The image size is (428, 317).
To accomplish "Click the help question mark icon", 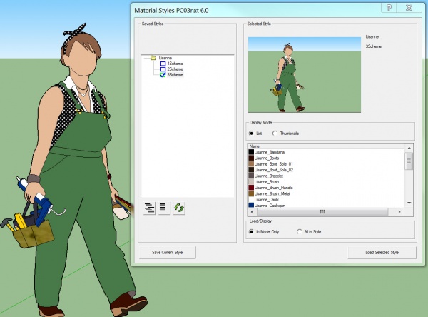I will [390, 7].
